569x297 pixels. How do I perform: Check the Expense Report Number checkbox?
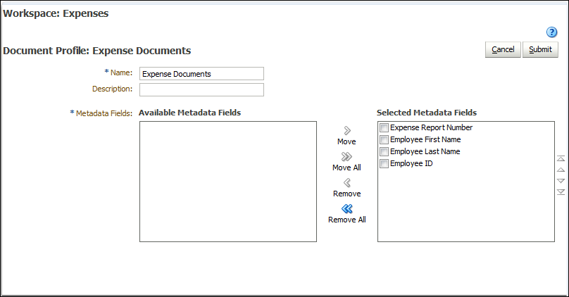click(x=384, y=127)
